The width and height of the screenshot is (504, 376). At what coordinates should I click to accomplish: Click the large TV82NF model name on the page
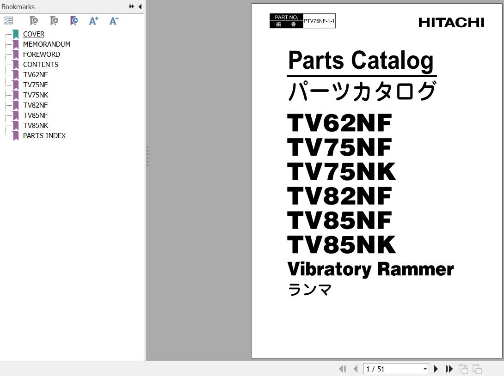[339, 196]
